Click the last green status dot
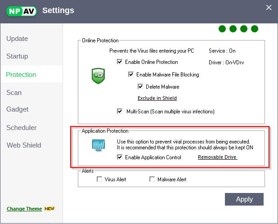Viewport: 278px width, 224px height. click(255, 29)
